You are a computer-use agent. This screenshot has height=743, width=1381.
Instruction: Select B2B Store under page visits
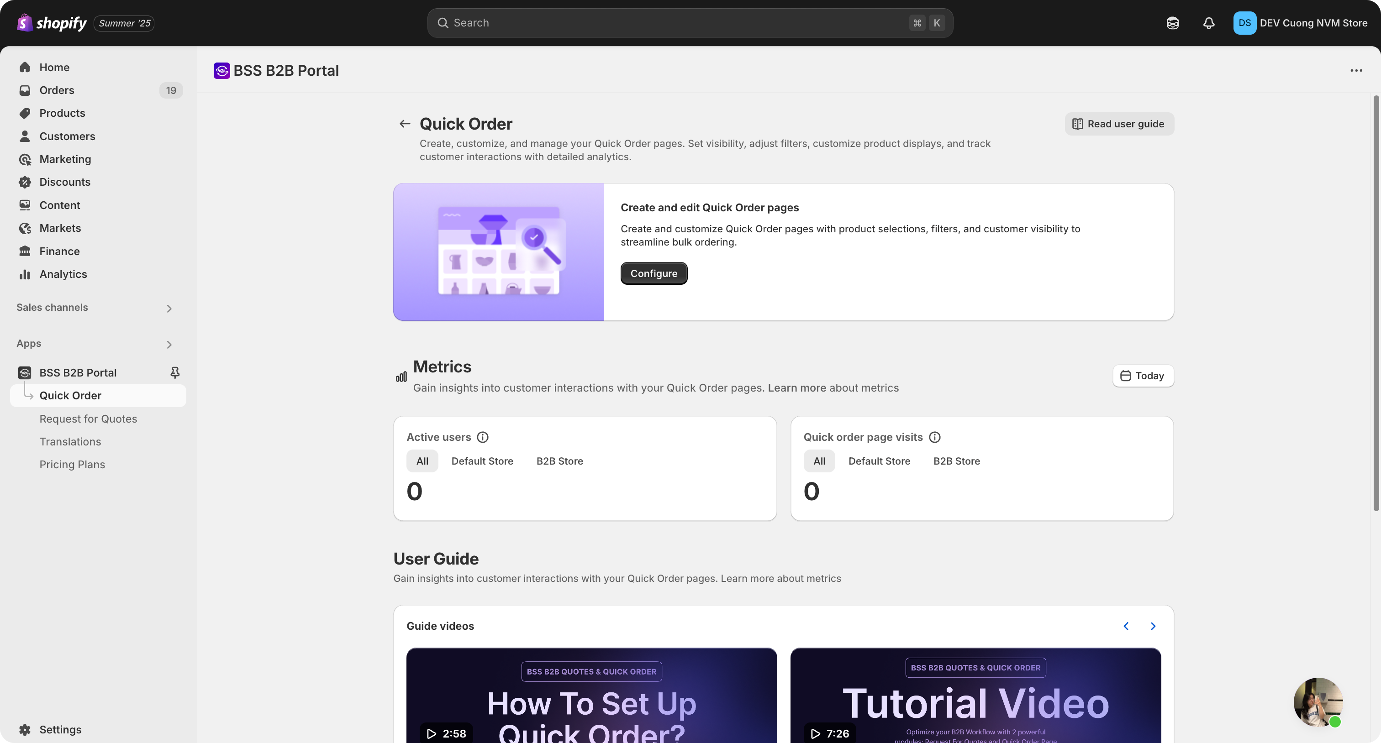click(956, 461)
